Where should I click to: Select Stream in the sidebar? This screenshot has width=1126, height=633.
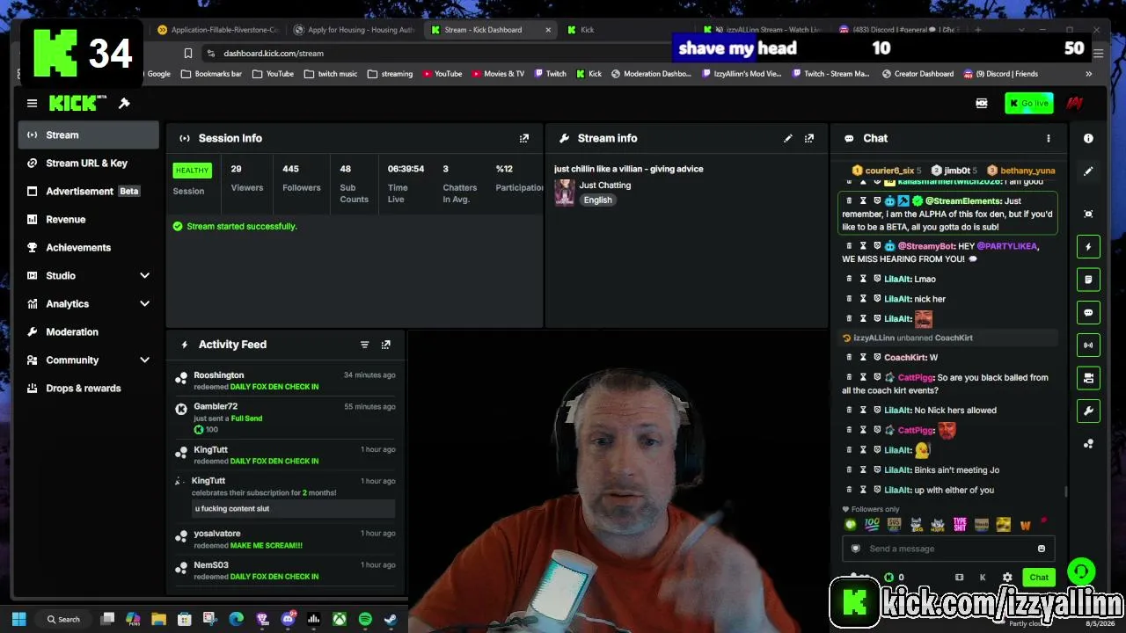88,135
